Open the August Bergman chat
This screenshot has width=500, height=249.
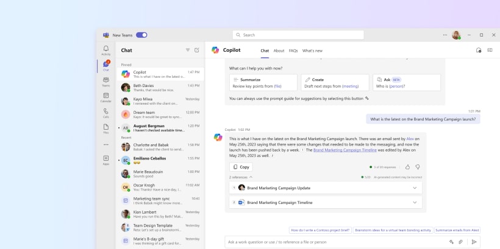160,128
